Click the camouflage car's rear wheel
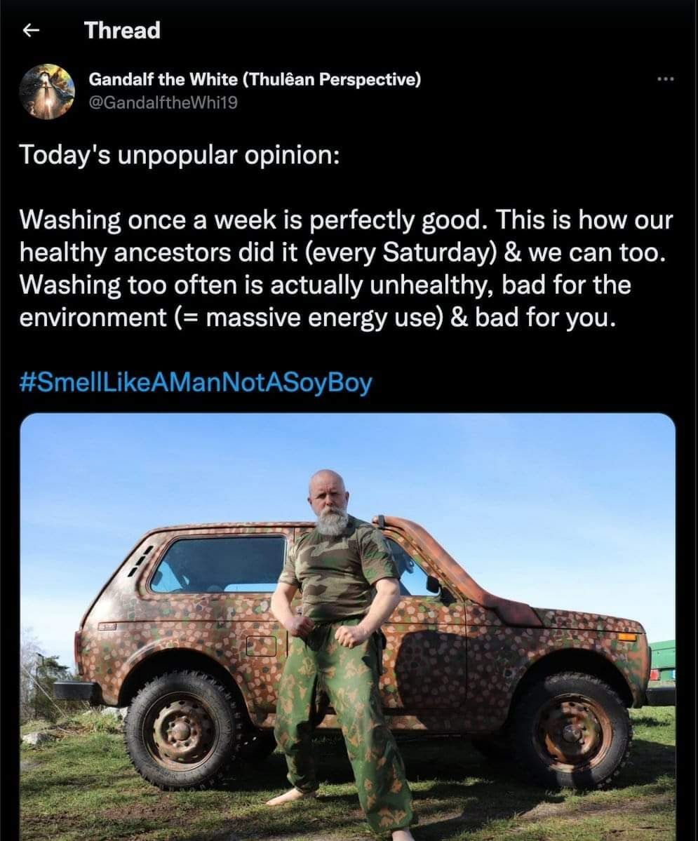 pos(182,729)
